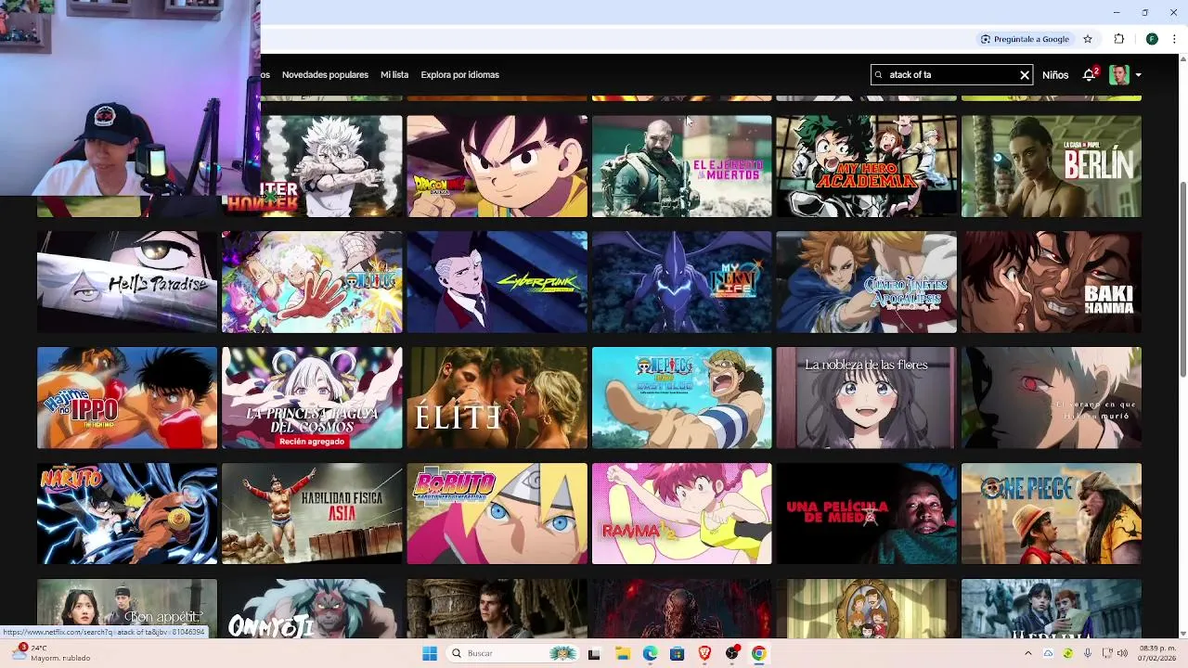Viewport: 1188px width, 668px height.
Task: Open Mi lista menu item
Action: pos(394,75)
